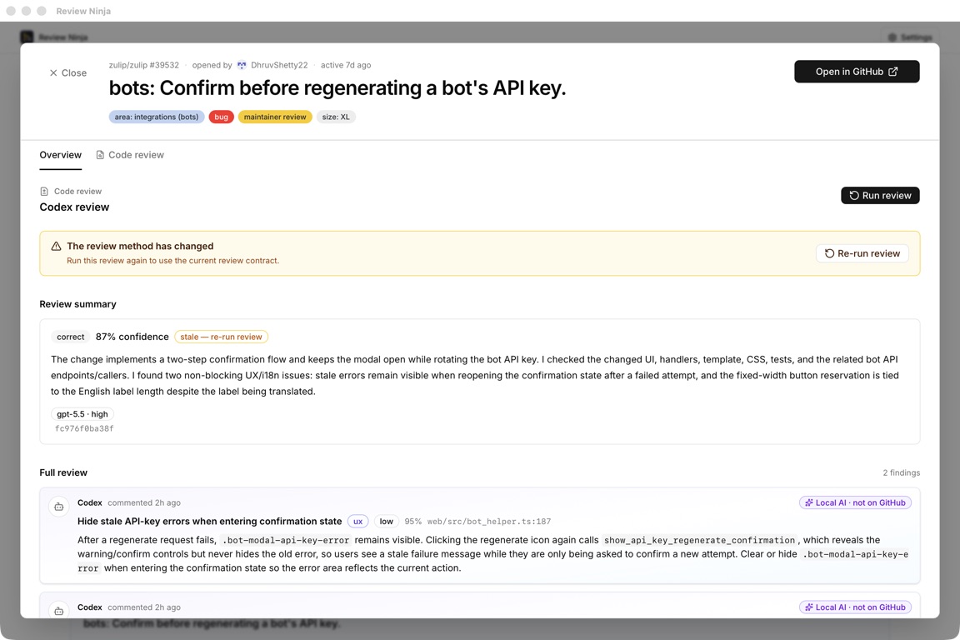The width and height of the screenshot is (960, 640).
Task: Open file path web/src/bot_helper.ts:187
Action: pos(489,522)
